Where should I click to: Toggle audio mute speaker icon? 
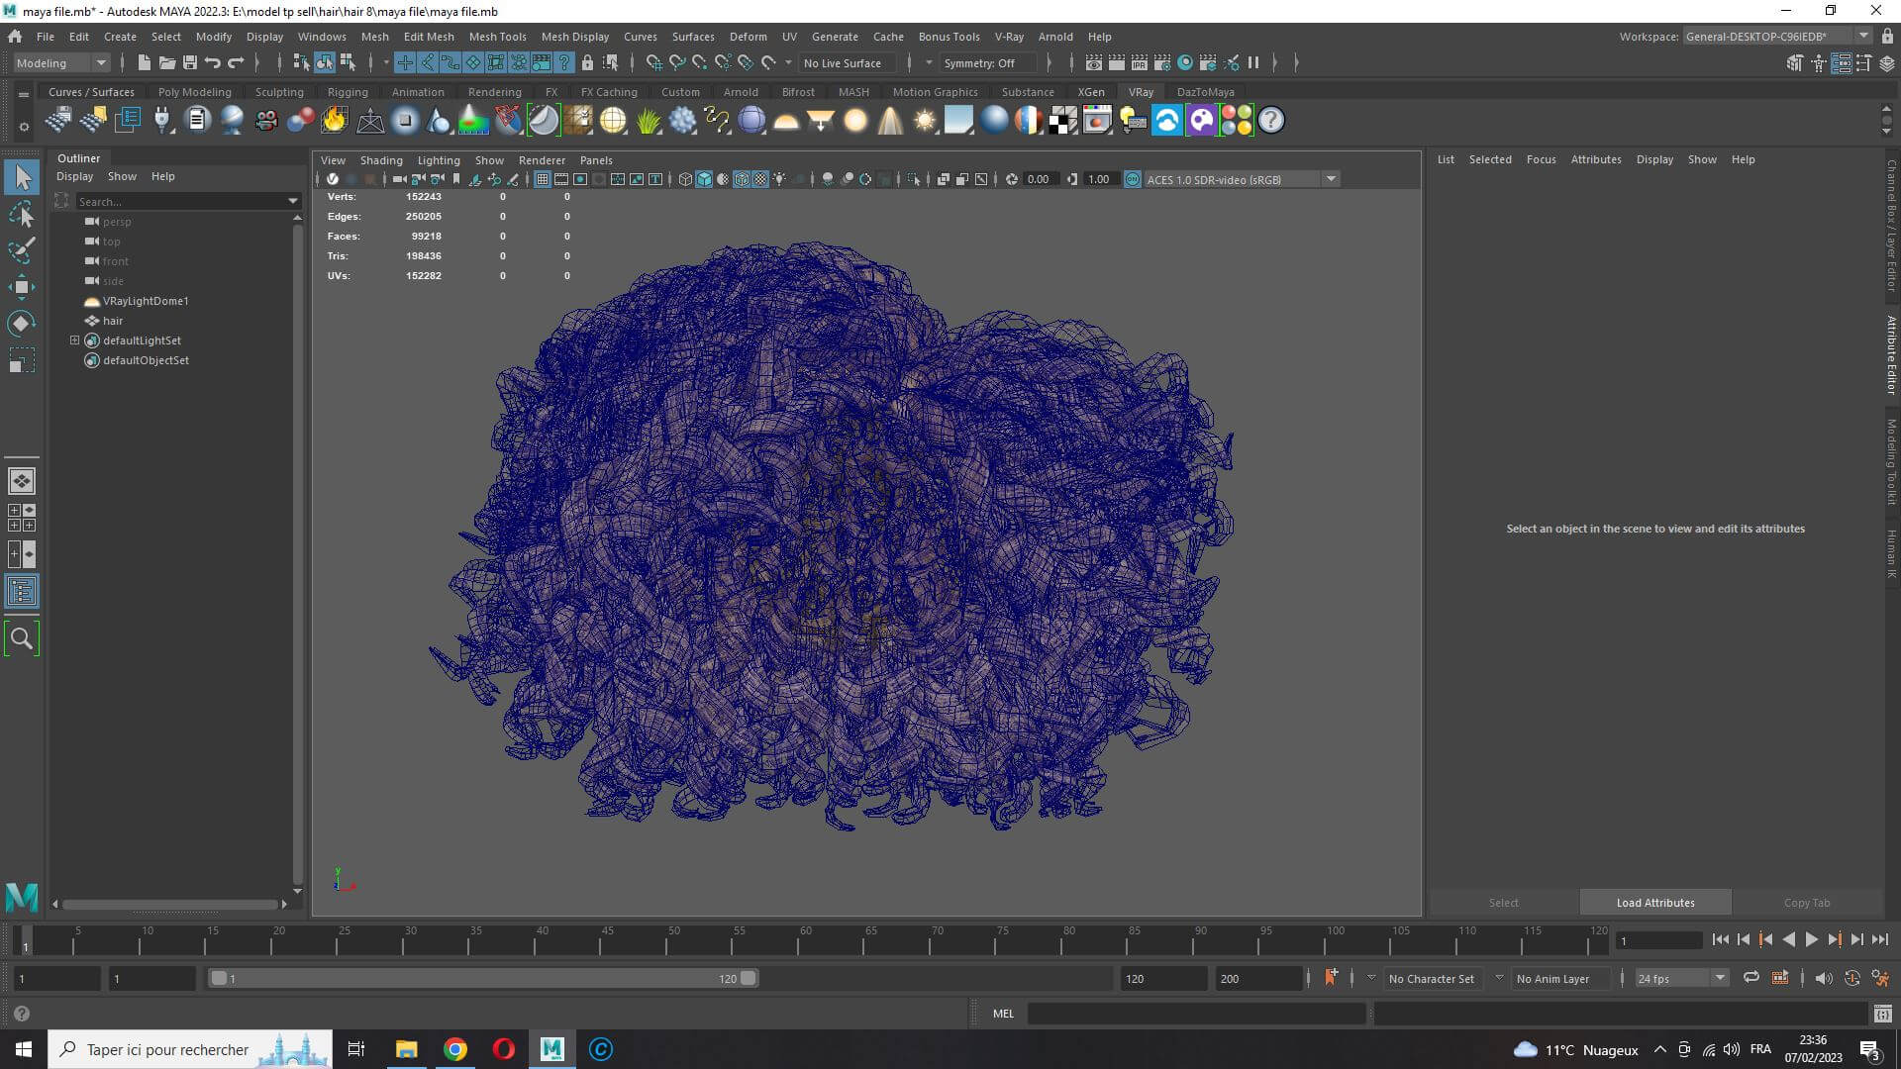(x=1823, y=978)
